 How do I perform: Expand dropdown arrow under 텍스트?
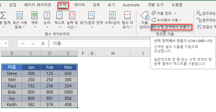point(60,27)
